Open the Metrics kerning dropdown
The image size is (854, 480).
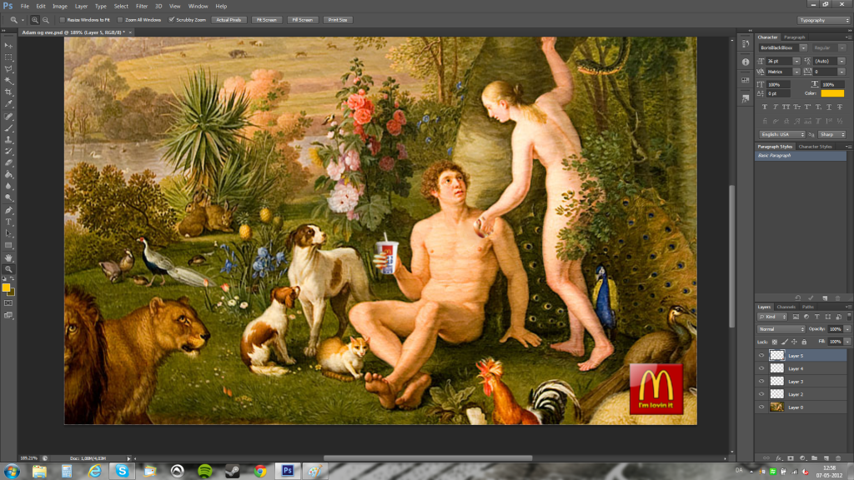[796, 72]
